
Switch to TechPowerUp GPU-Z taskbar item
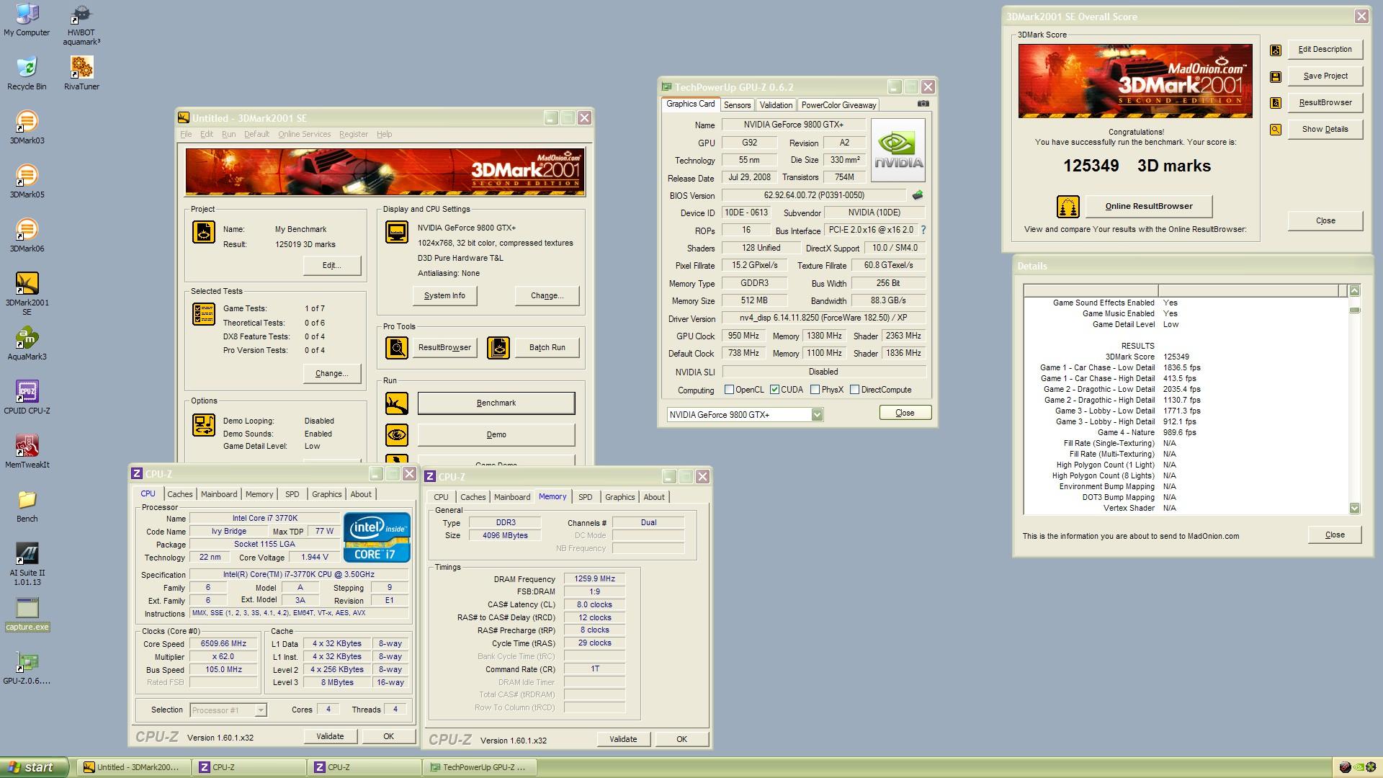click(x=478, y=768)
